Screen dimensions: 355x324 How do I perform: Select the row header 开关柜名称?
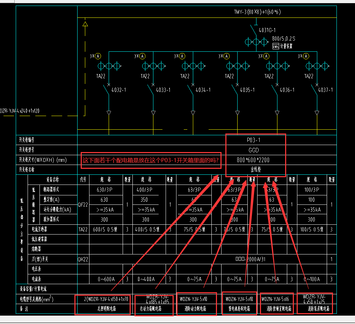(27, 170)
